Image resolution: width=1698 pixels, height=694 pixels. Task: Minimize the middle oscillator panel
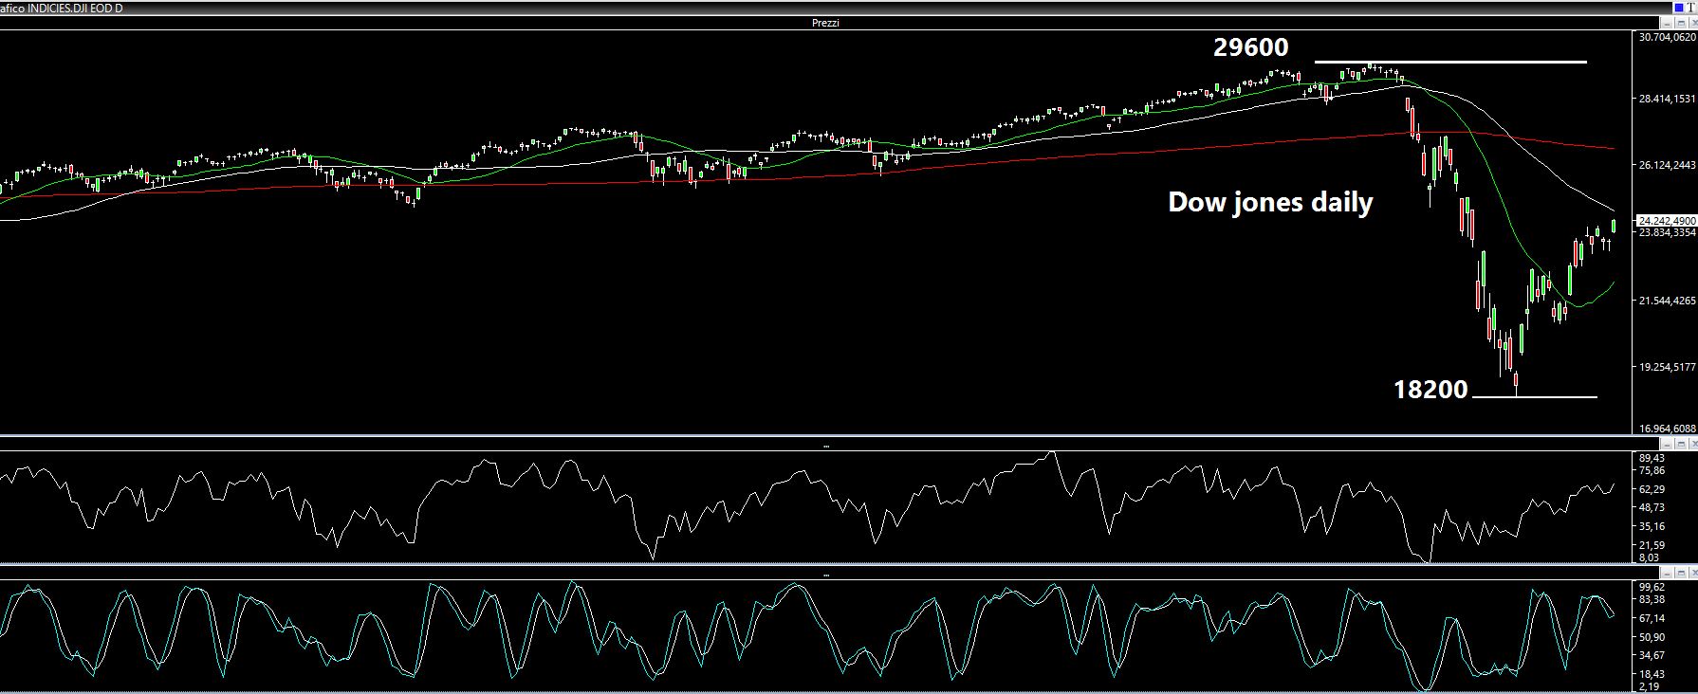[1667, 444]
